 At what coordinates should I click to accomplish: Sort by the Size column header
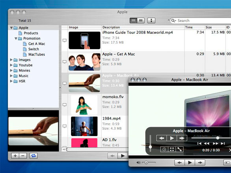[215, 28]
